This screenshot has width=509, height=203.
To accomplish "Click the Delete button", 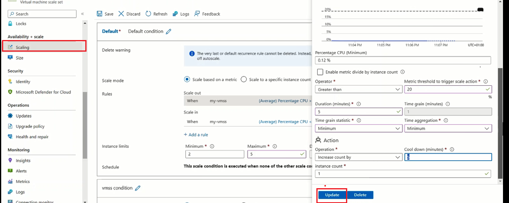I will [x=360, y=195].
